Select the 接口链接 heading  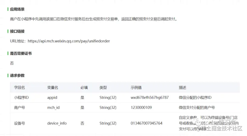[x=17, y=31]
